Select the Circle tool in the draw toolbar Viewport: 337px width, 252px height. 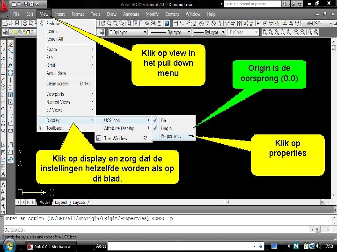coord(3,87)
